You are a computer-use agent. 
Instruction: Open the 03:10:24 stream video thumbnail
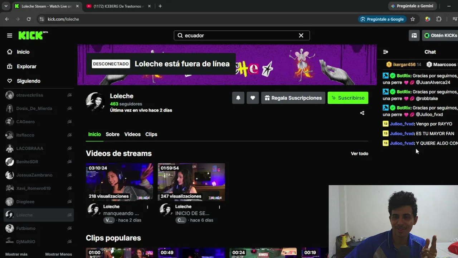120,182
